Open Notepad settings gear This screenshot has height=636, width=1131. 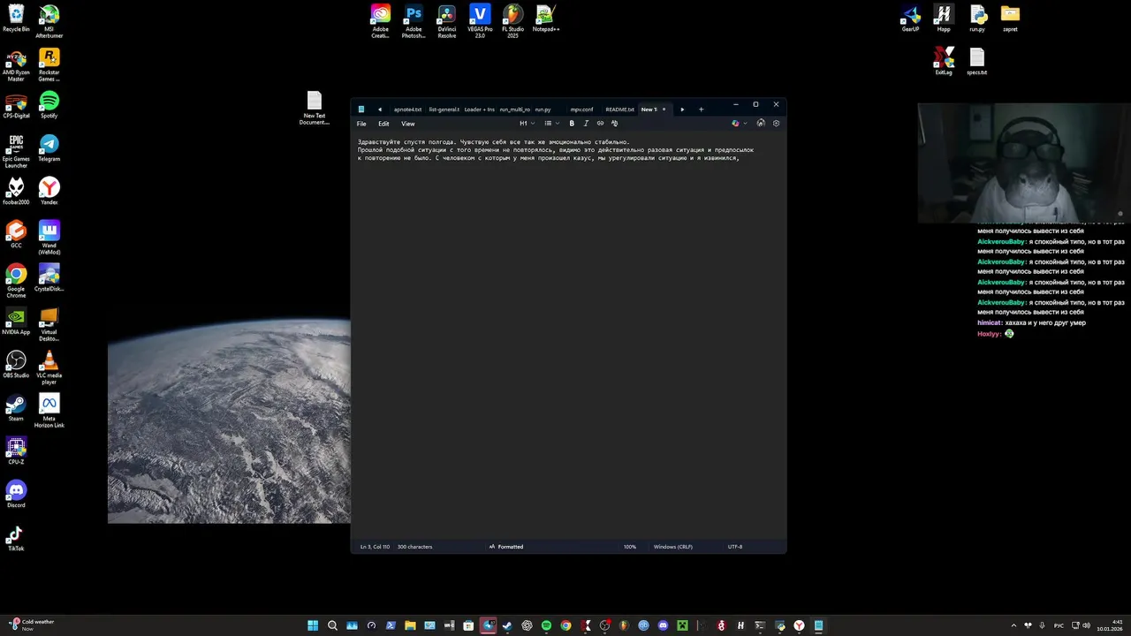point(776,124)
